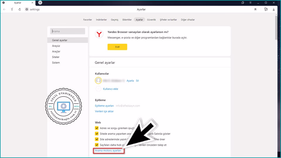This screenshot has height=158, width=281.
Task: Close the Ayarlar tab
Action: (32, 3)
